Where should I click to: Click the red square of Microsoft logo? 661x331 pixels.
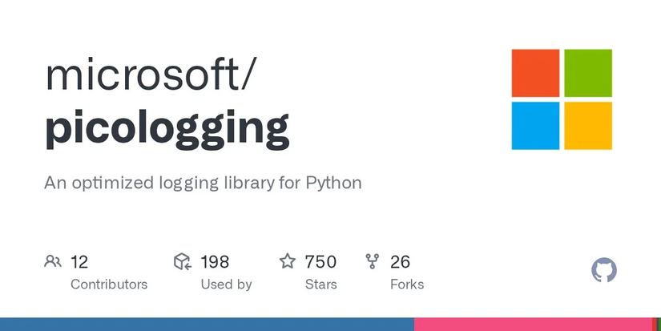pyautogui.click(x=535, y=73)
